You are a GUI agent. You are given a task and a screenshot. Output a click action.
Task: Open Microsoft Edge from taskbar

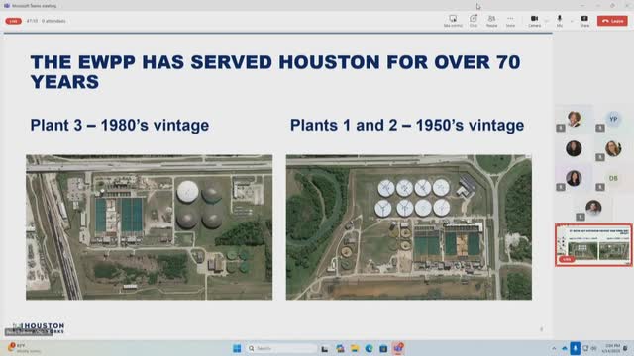(370, 348)
